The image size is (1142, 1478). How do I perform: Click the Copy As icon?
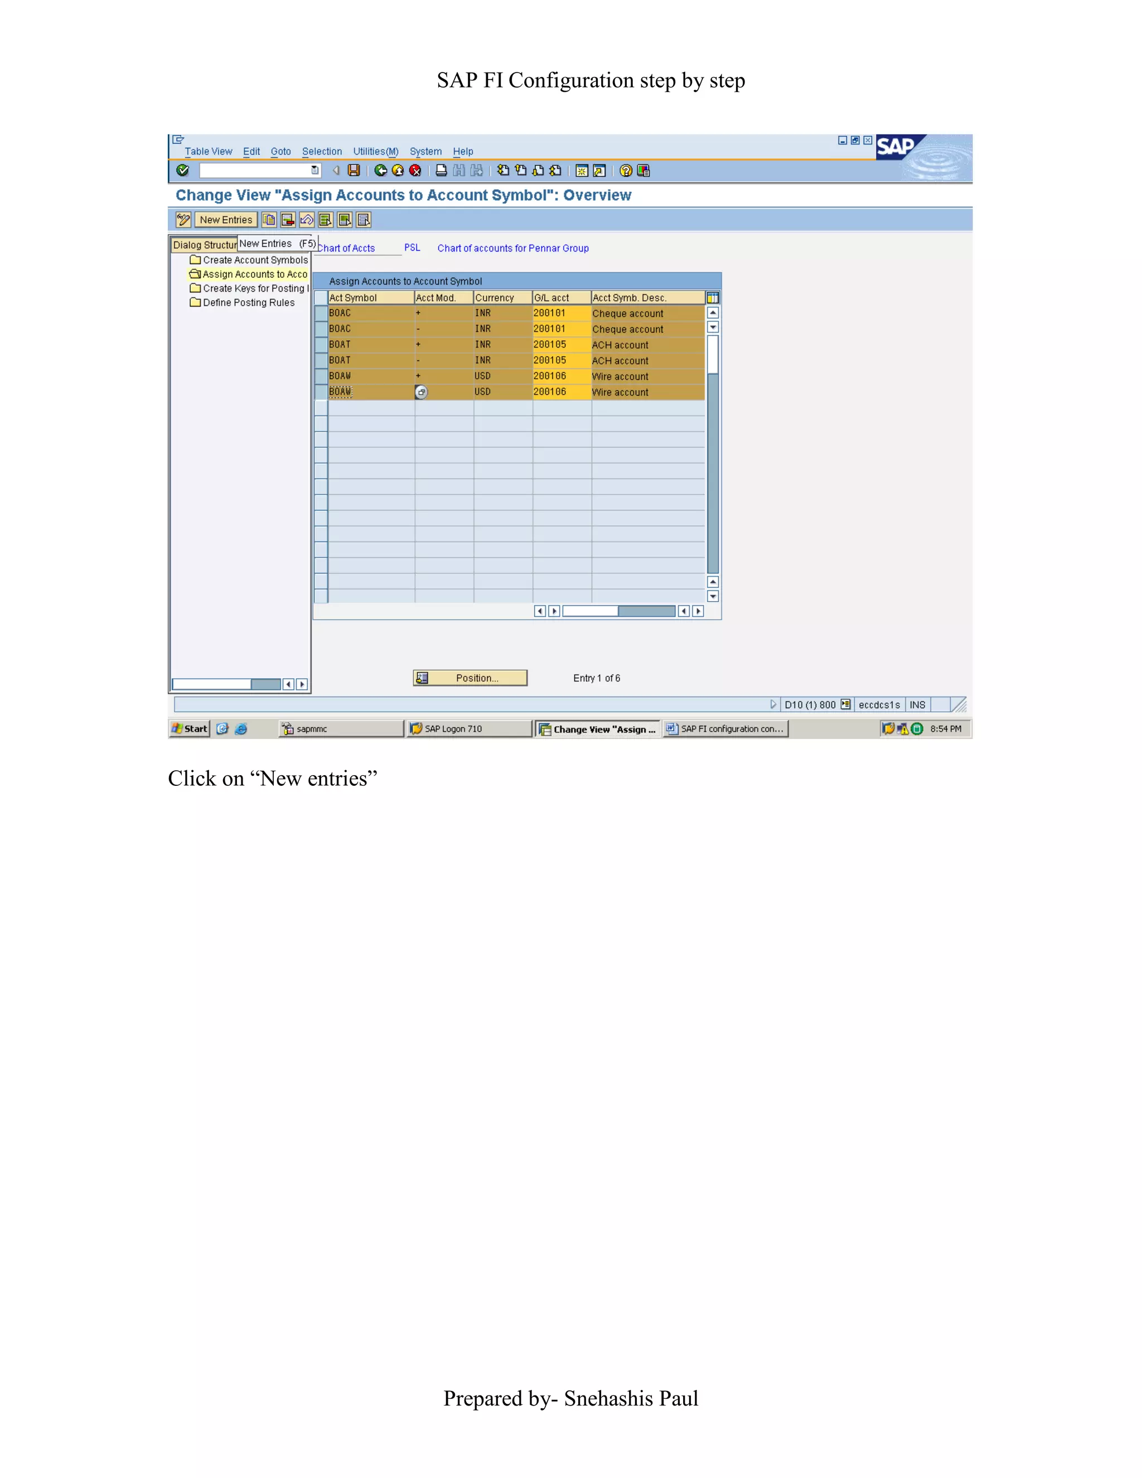click(269, 220)
